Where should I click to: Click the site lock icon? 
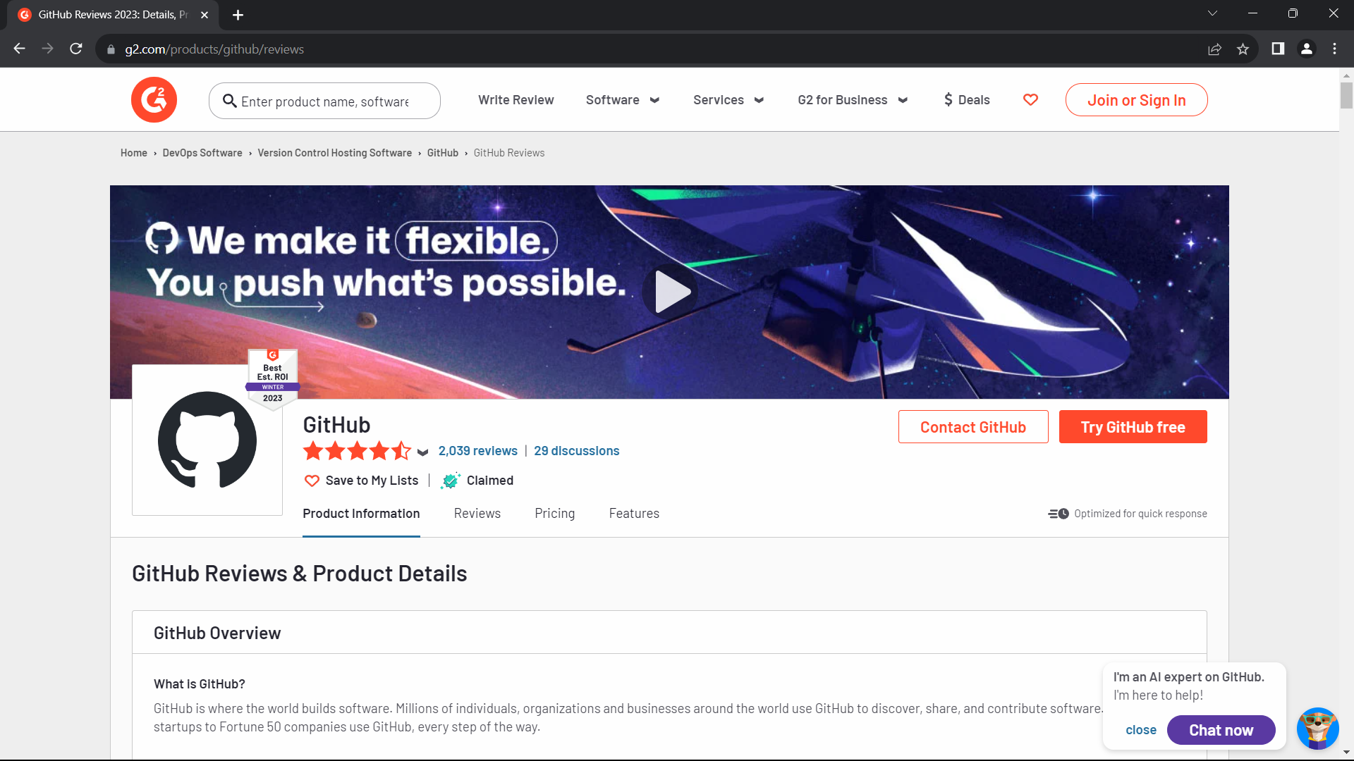110,49
